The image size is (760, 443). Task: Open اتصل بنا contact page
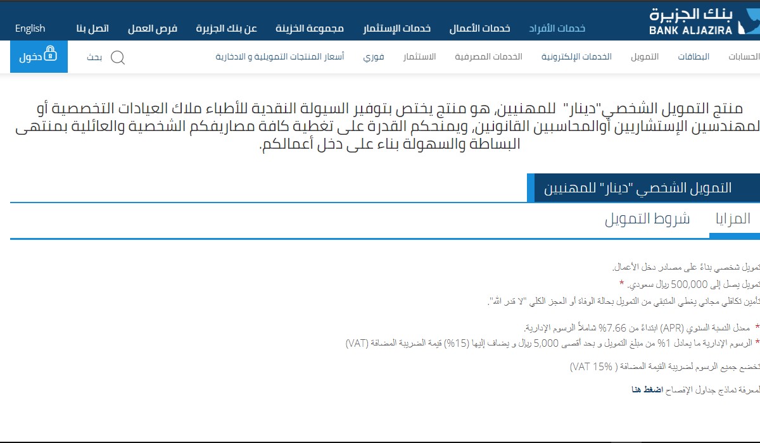92,28
